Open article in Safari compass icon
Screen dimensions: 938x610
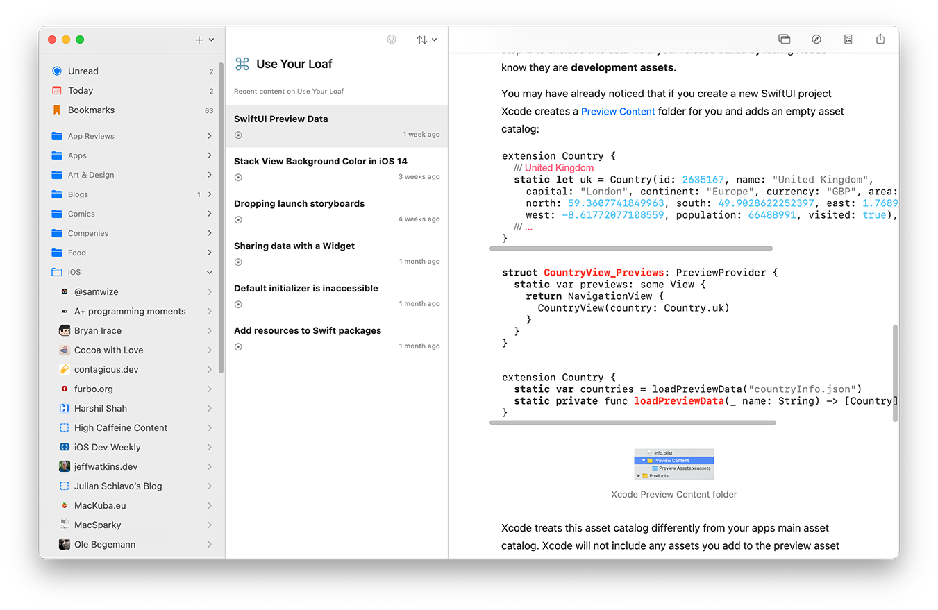tap(816, 40)
